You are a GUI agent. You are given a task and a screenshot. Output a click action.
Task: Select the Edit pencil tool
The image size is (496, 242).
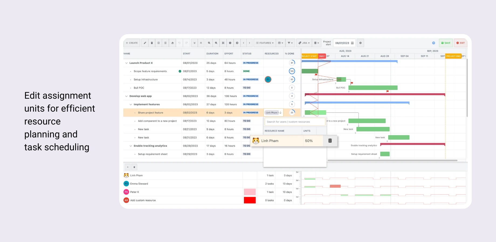(x=145, y=43)
